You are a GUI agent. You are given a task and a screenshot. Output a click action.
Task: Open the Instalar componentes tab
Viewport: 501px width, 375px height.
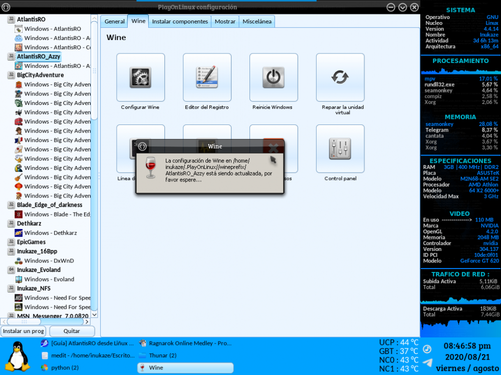(x=180, y=21)
